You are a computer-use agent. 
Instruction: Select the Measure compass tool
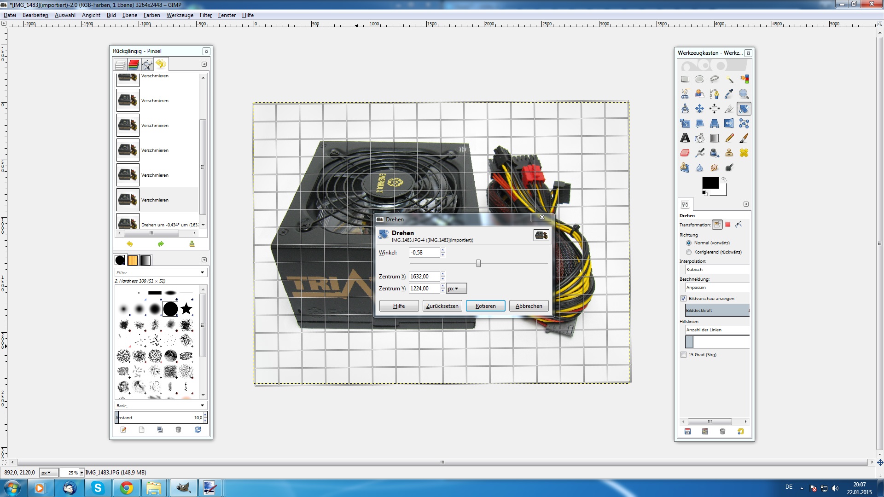click(x=685, y=109)
